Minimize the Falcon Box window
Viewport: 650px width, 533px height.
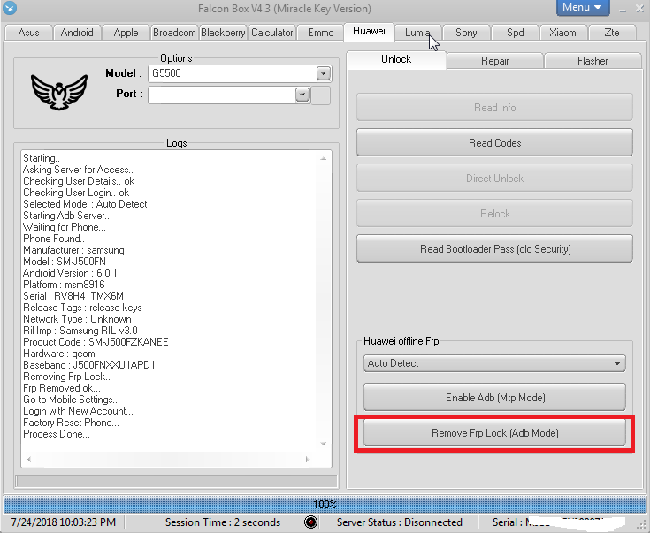623,9
